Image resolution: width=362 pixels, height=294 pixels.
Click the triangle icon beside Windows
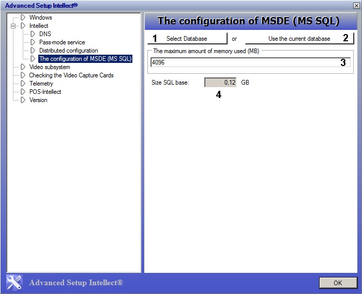click(x=23, y=17)
